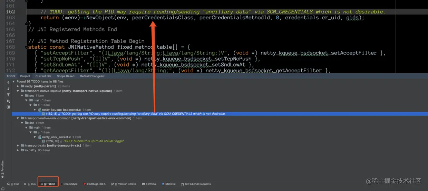Image resolution: width=428 pixels, height=191 pixels.
Task: Open the Run tool window
Action: [30, 184]
